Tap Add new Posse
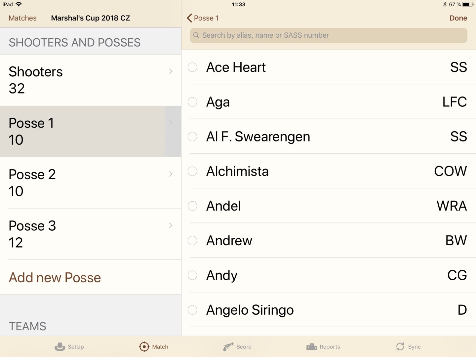The height and width of the screenshot is (357, 476). pos(55,277)
